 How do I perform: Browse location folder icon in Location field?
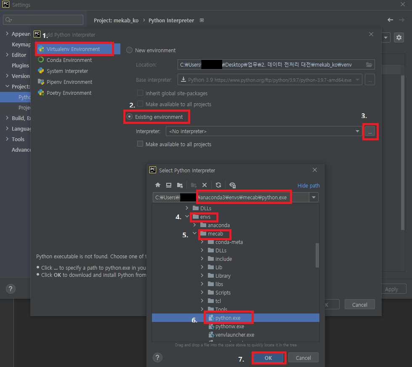coord(369,65)
